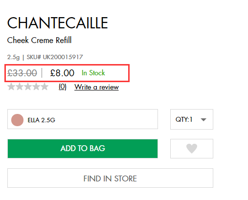Expand the ELLA 2.5G shade selector
Image resolution: width=248 pixels, height=200 pixels.
click(x=83, y=119)
